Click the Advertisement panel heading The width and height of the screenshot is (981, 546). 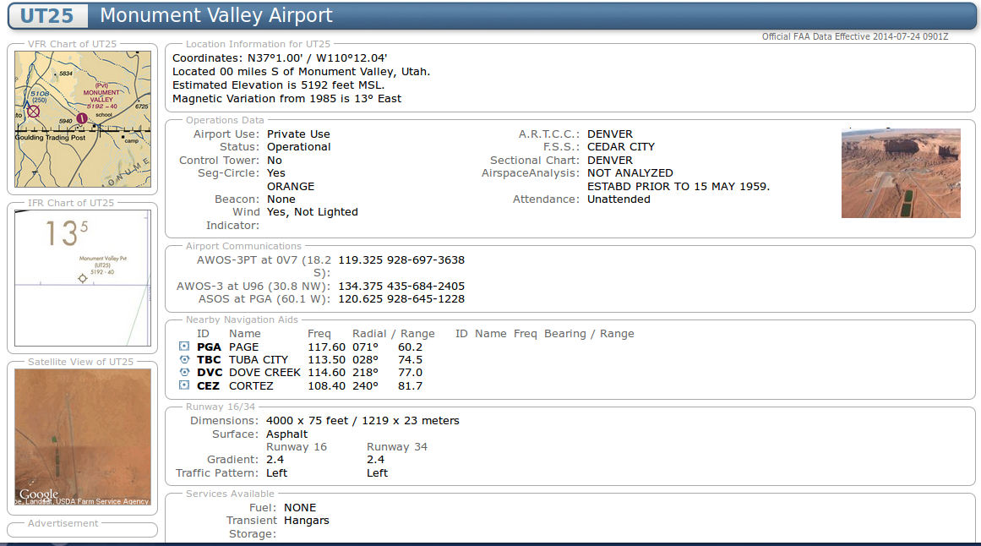[63, 523]
